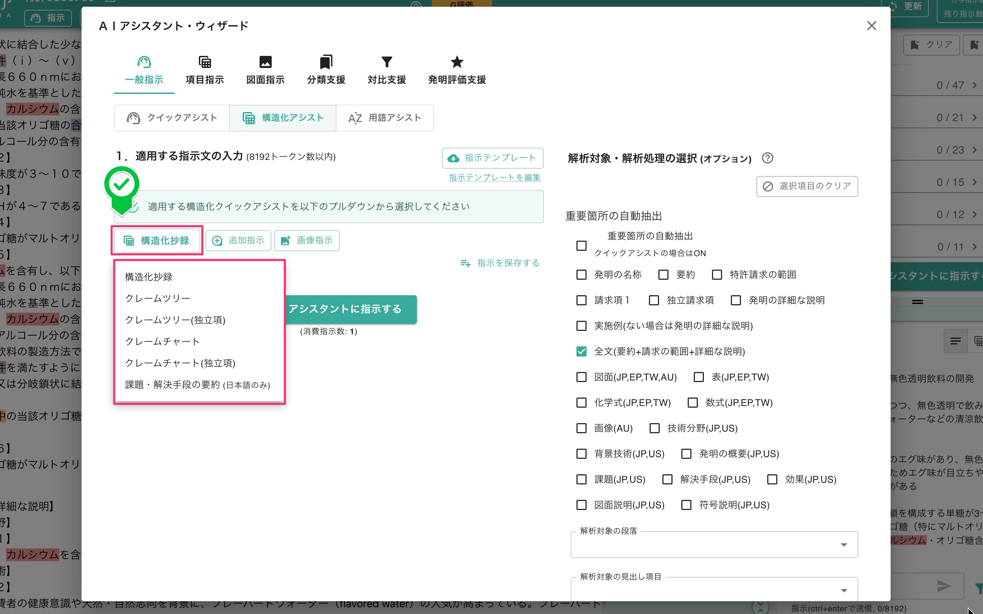Select the 一般指示 tab icon

coord(144,62)
